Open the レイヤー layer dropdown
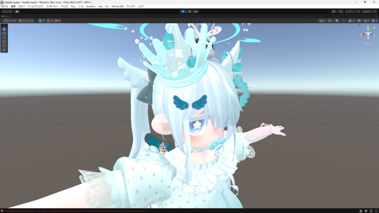 point(353,11)
